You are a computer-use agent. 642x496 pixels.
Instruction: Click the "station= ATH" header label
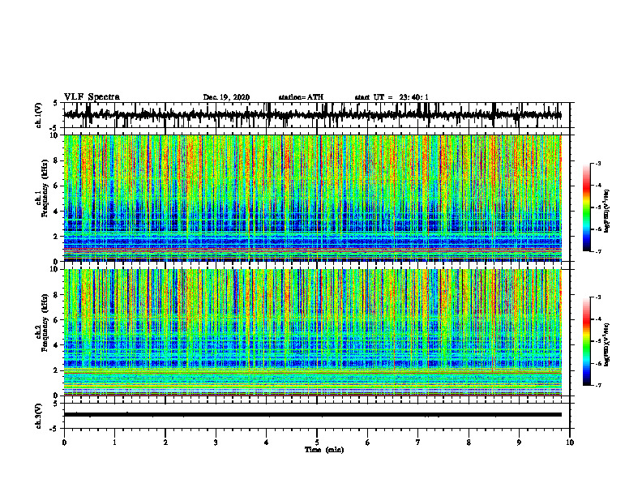click(301, 97)
